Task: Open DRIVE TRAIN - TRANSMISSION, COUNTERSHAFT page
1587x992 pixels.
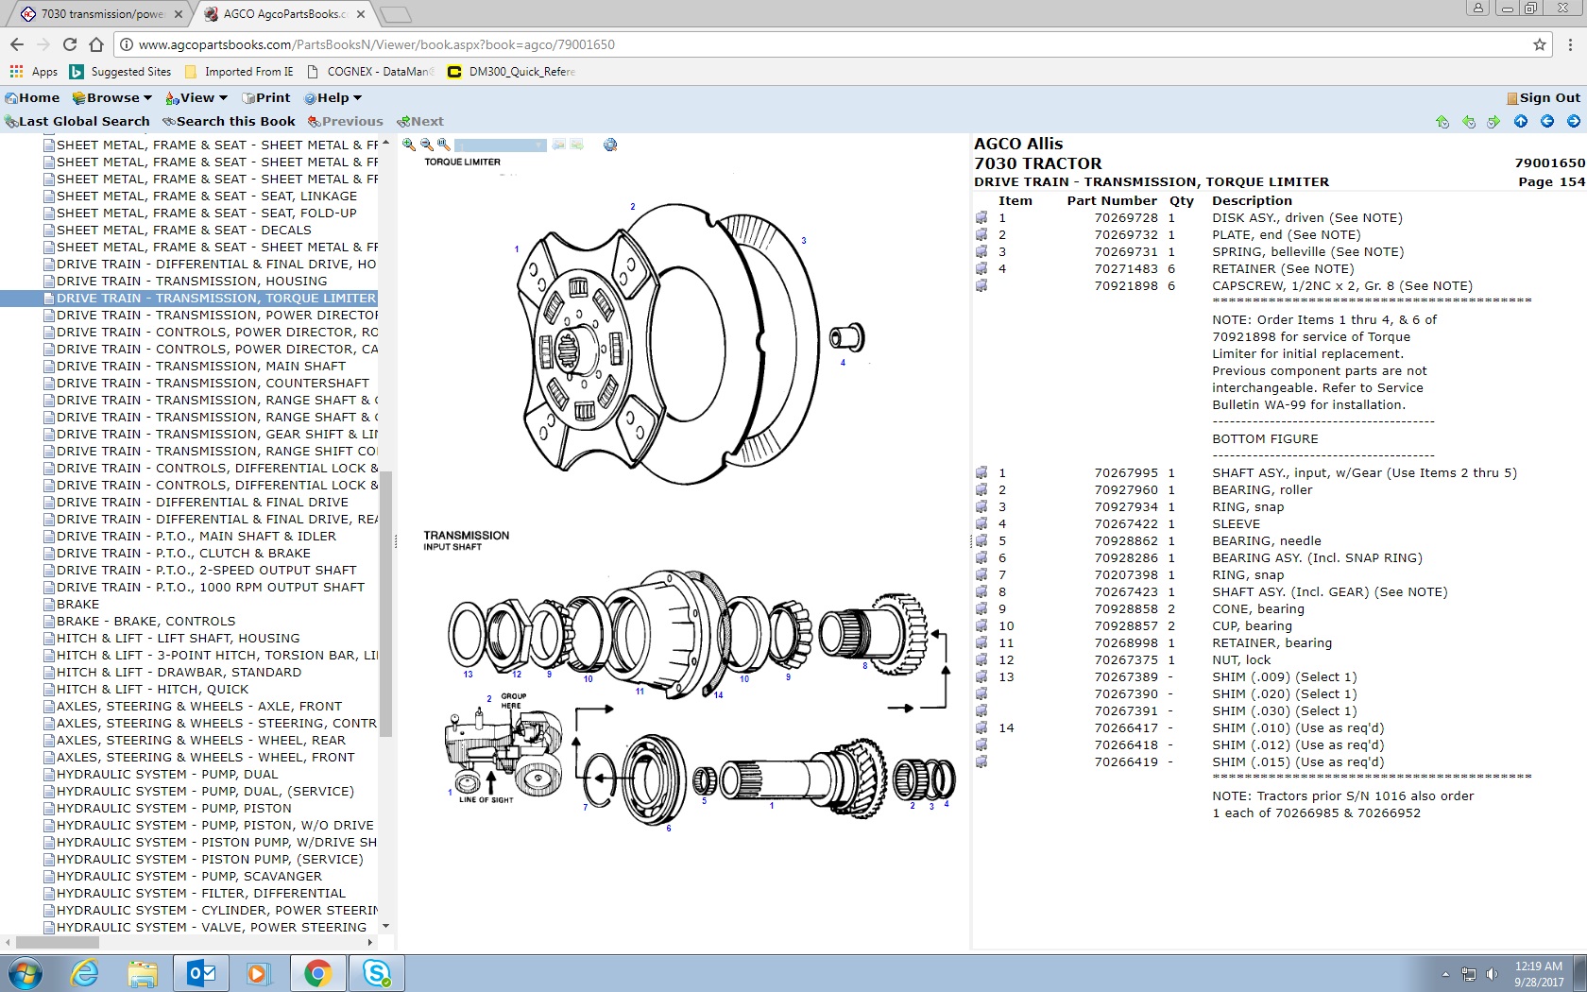Action: coord(213,383)
